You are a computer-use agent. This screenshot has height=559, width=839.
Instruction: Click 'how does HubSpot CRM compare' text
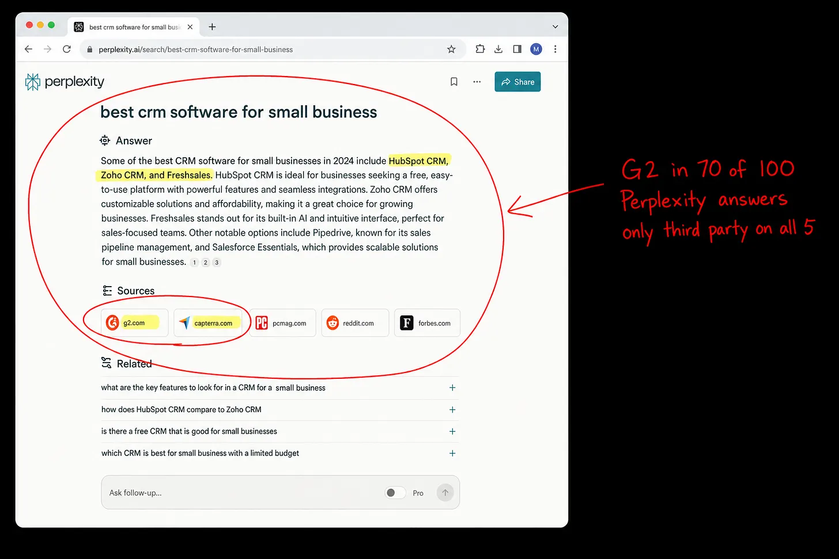coord(182,410)
